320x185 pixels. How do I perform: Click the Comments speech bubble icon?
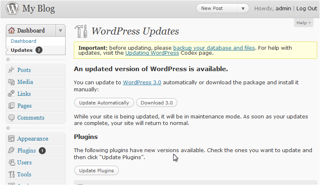point(12,118)
